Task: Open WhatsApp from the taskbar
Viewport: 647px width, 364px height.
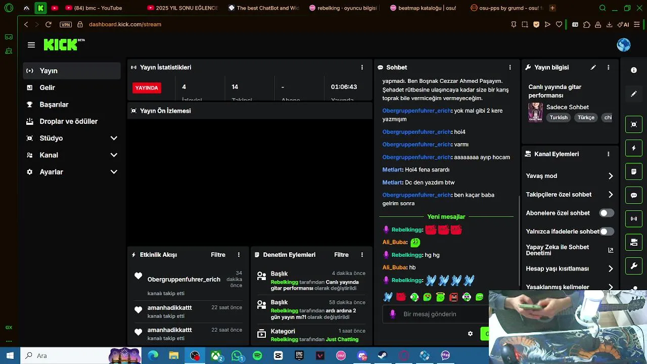Action: (x=237, y=355)
